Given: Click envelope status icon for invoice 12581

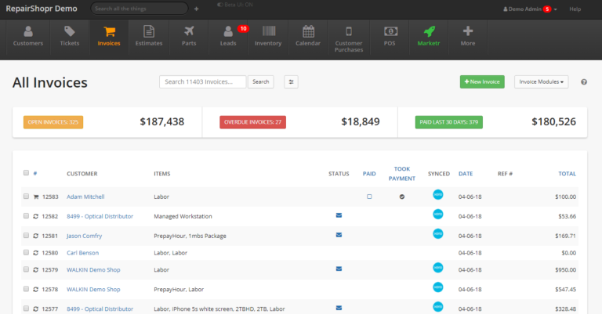Looking at the screenshot, I should coord(339,235).
